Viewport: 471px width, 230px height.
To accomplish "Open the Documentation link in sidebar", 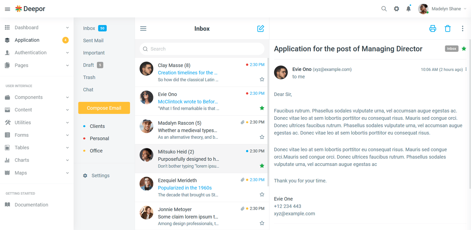I will click(31, 205).
